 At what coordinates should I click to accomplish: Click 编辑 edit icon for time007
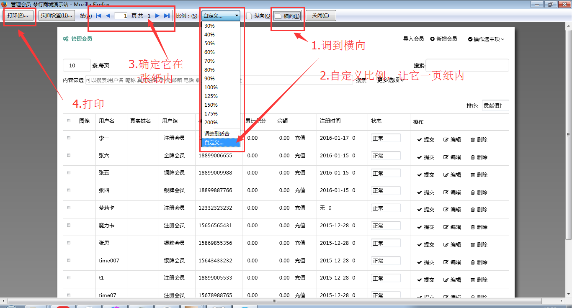click(446, 262)
